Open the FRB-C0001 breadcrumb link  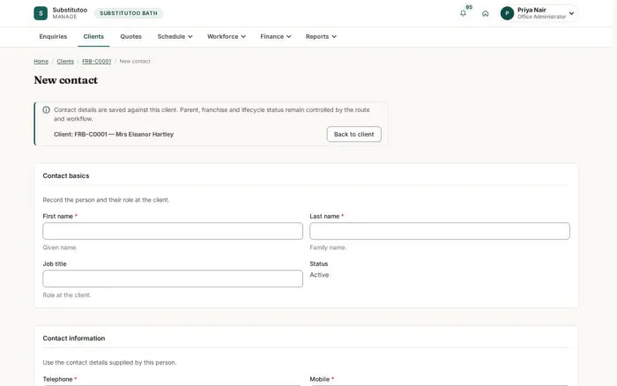(x=96, y=62)
